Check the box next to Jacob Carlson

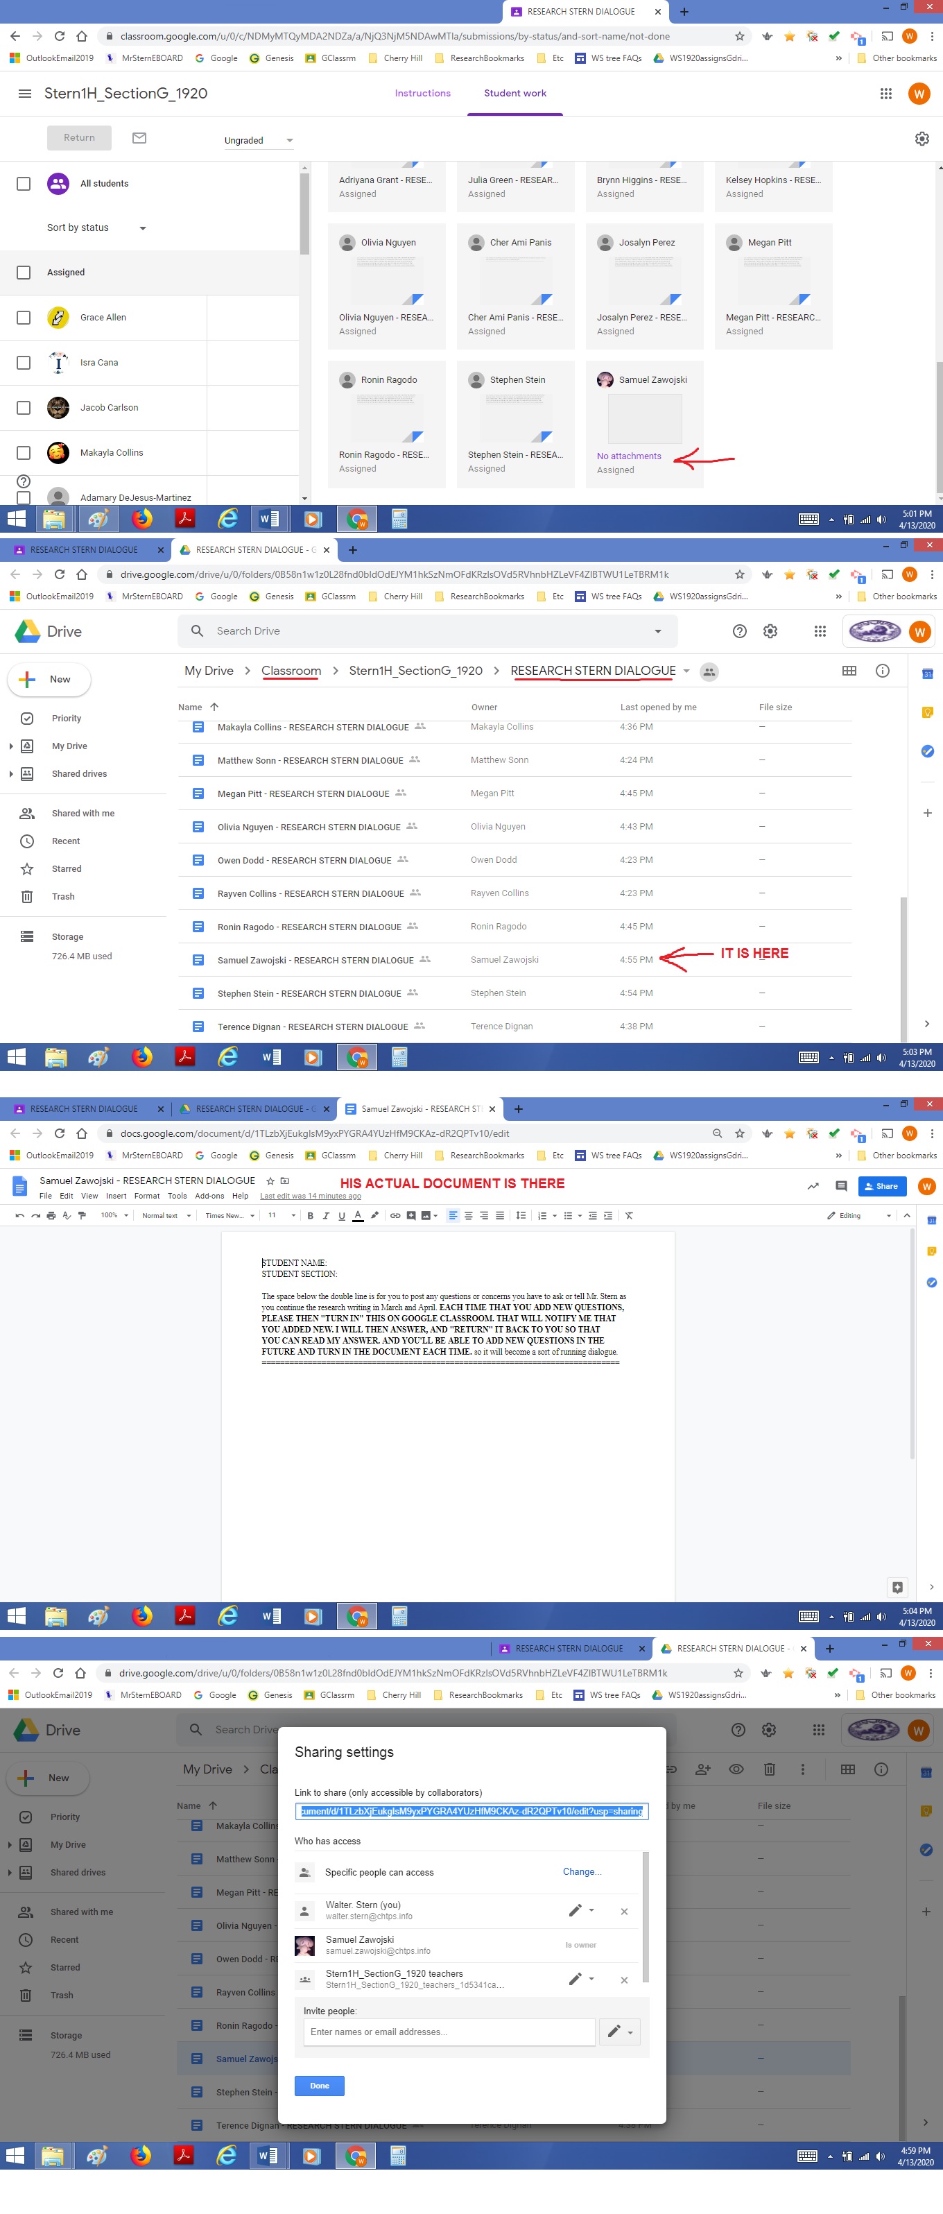tap(24, 409)
